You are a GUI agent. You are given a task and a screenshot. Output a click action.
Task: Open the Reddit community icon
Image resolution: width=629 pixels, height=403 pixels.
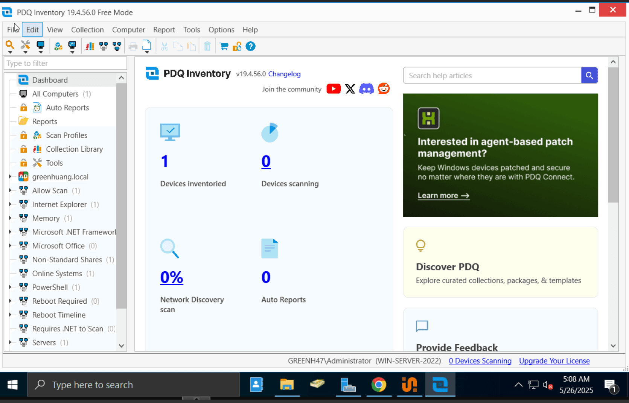coord(384,89)
